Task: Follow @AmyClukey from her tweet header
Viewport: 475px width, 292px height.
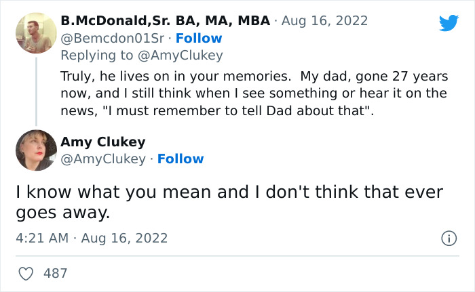Action: click(x=180, y=159)
